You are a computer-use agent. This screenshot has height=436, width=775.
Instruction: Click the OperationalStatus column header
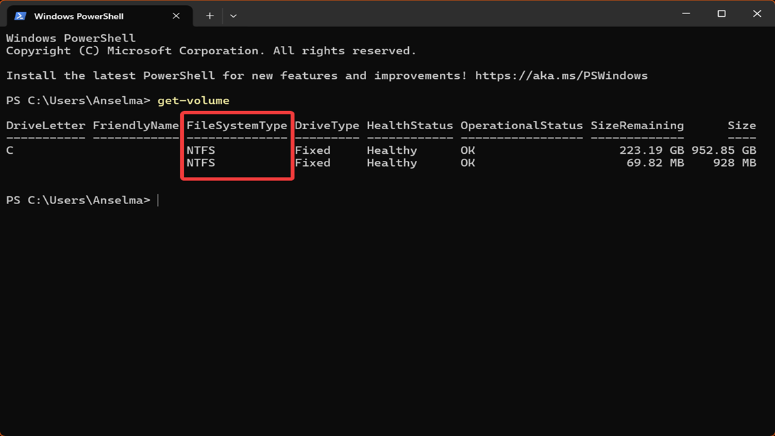point(521,125)
